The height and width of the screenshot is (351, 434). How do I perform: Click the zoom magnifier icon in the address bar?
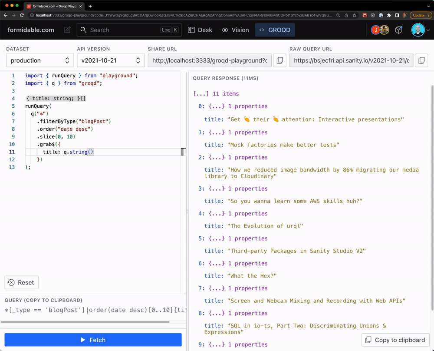[x=338, y=15]
